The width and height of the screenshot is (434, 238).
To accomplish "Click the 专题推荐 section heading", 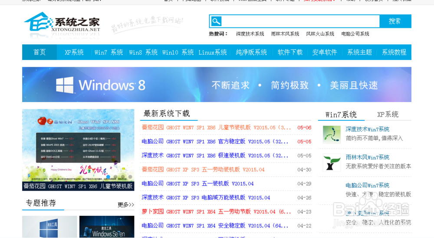I will coord(41,203).
